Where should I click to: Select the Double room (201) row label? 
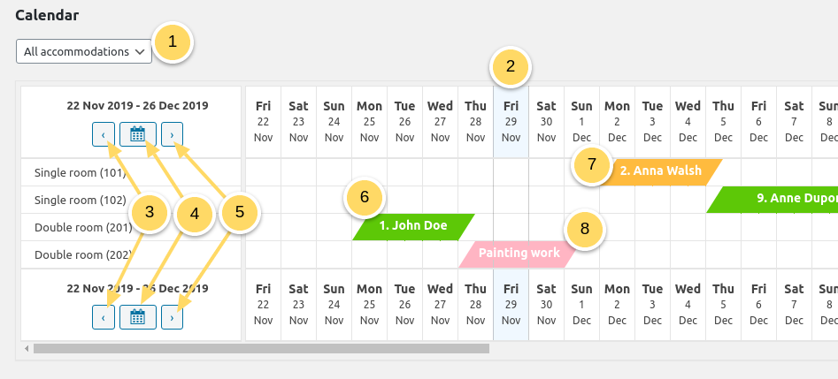click(x=78, y=227)
